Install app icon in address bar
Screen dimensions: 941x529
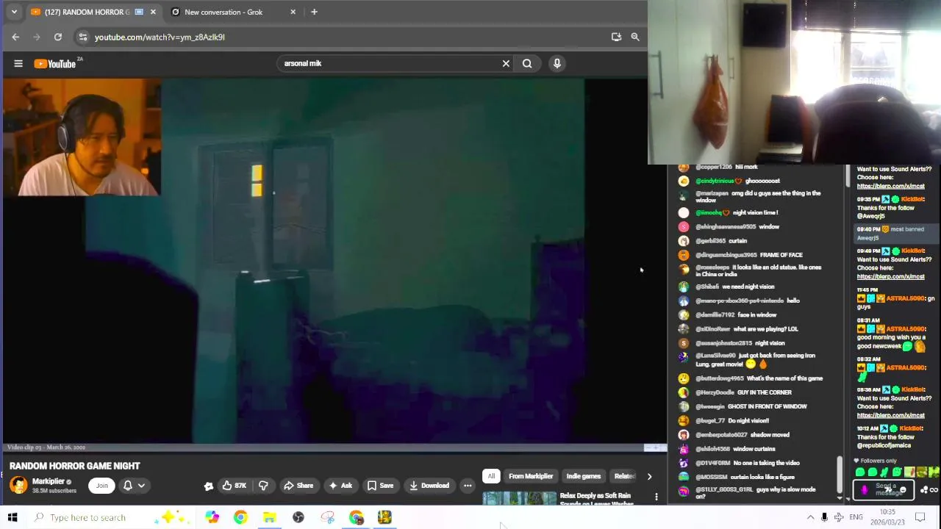pos(616,37)
